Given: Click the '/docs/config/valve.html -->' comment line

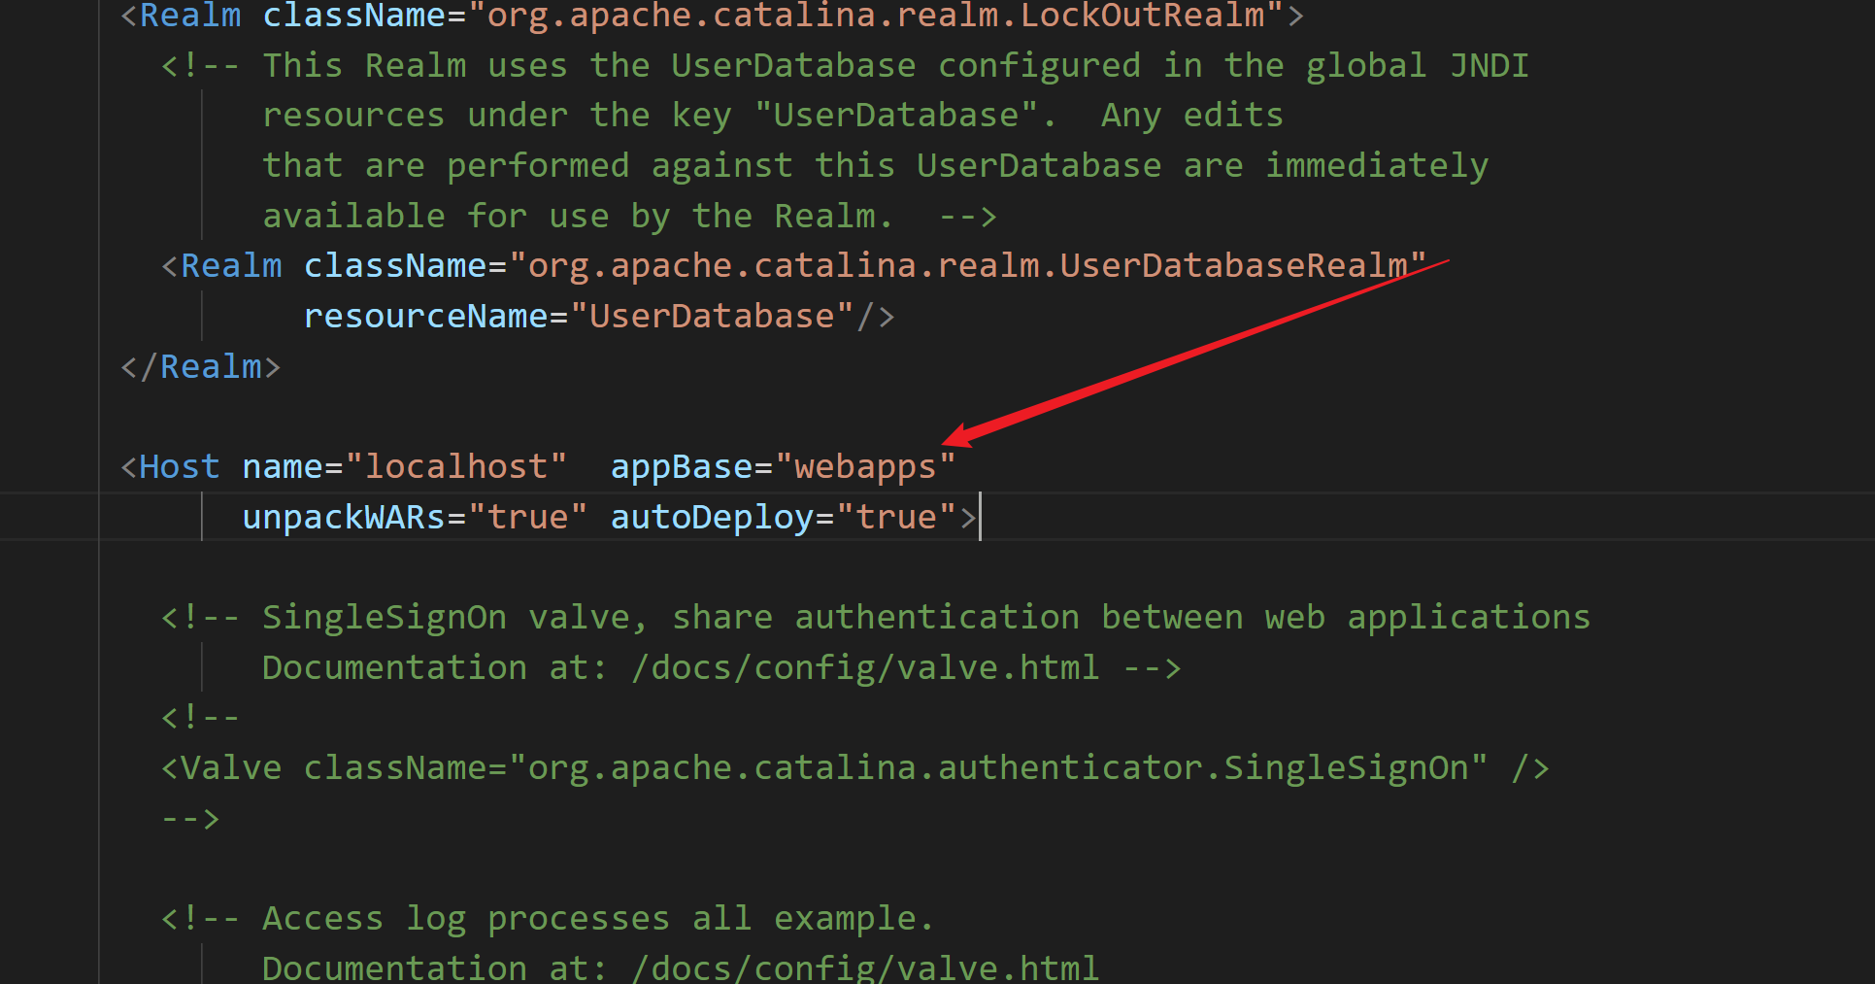Looking at the screenshot, I should click(x=721, y=667).
